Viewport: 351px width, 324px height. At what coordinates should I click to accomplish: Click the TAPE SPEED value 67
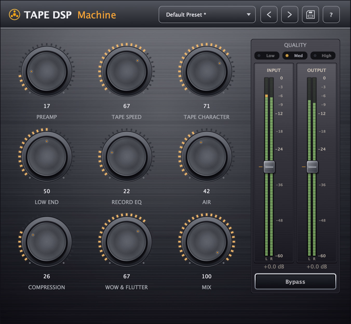point(127,106)
